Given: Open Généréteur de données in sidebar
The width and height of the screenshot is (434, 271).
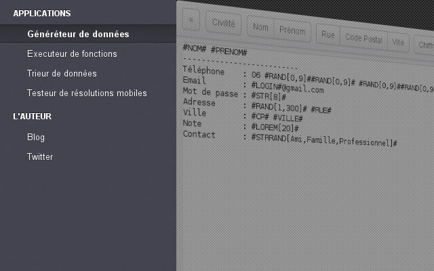Looking at the screenshot, I should tap(88, 34).
